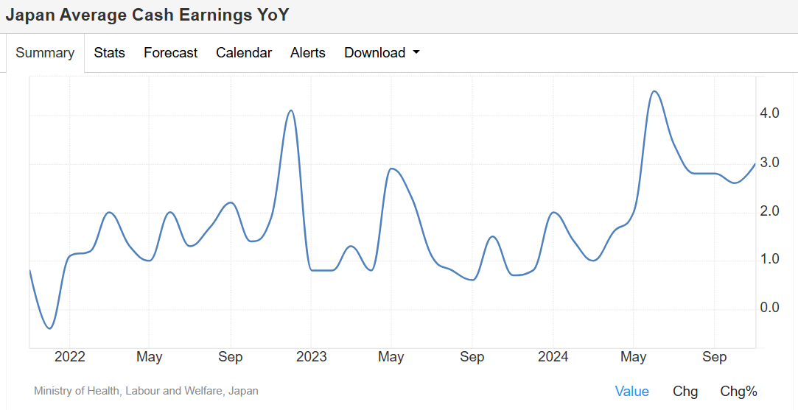Image resolution: width=798 pixels, height=410 pixels.
Task: Go to the Forecast tab
Action: tap(170, 53)
